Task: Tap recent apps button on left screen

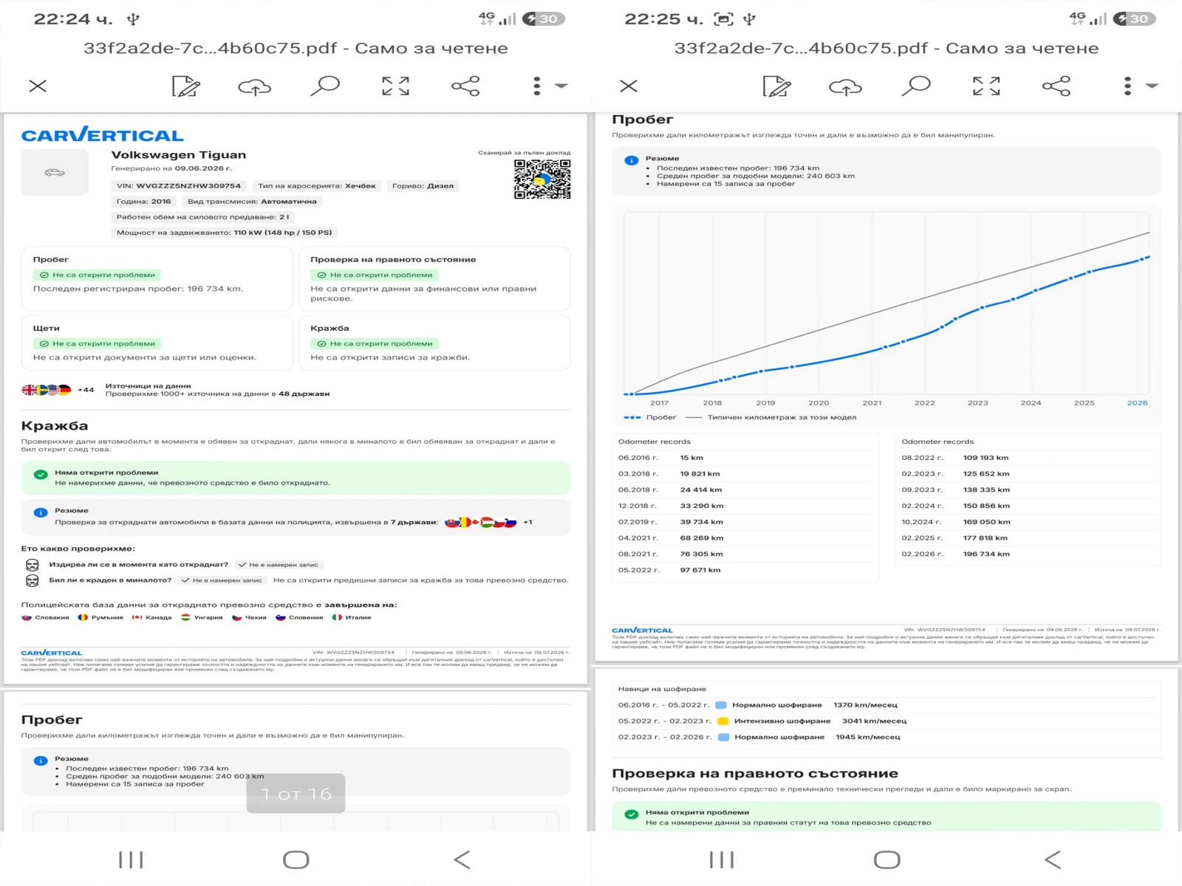Action: 131,859
